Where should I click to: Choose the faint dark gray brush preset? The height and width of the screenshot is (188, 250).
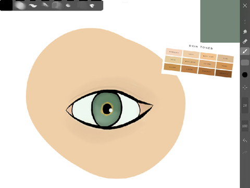(82, 6)
